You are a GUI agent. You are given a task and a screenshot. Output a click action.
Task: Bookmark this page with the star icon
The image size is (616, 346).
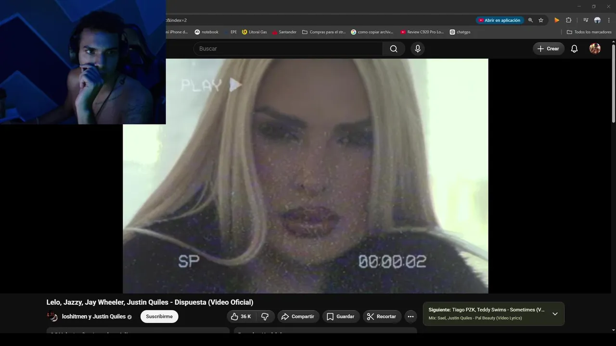tap(541, 20)
